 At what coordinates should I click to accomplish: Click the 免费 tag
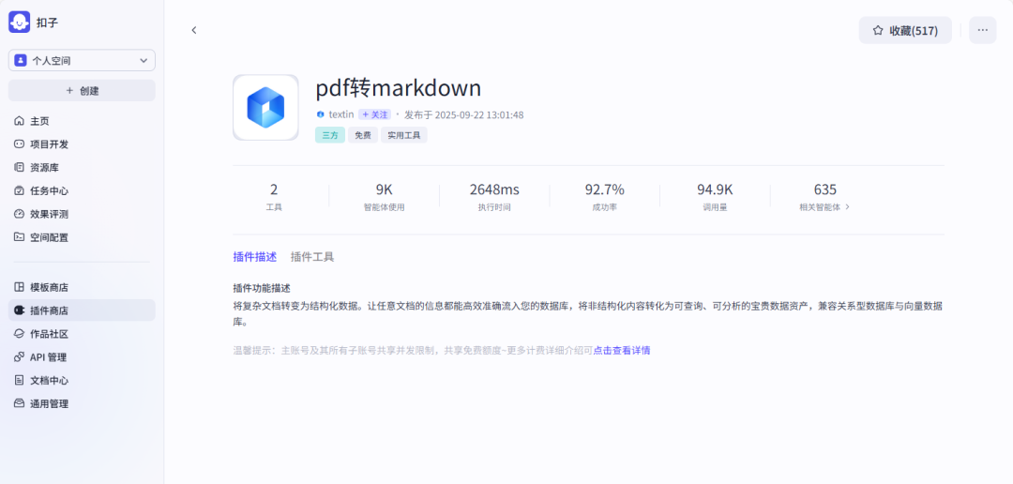pos(363,135)
